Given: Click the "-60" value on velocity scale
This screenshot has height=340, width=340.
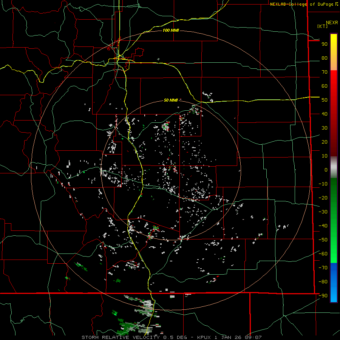Looking at the screenshot, I should [x=323, y=254].
